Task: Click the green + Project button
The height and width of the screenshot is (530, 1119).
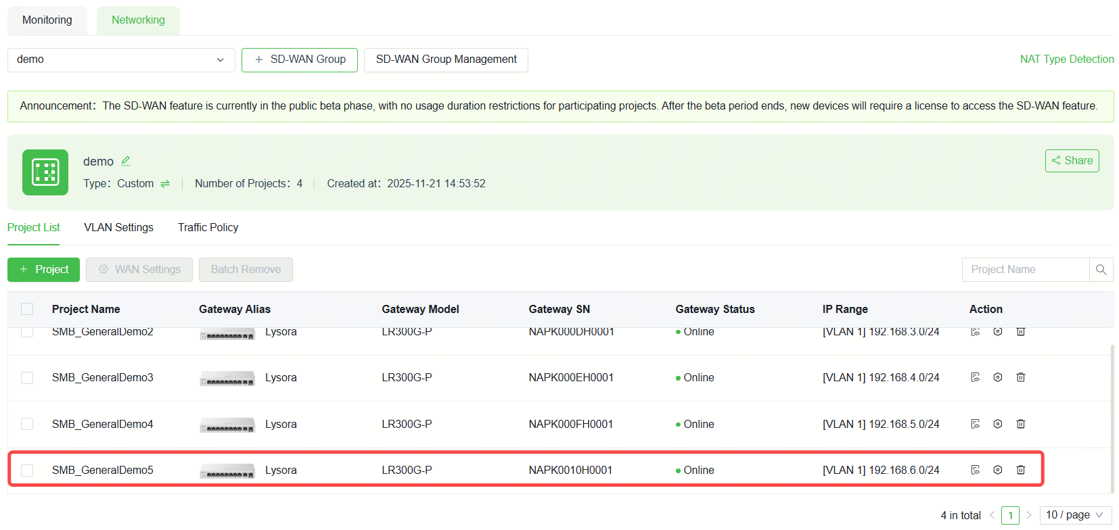Action: click(43, 270)
